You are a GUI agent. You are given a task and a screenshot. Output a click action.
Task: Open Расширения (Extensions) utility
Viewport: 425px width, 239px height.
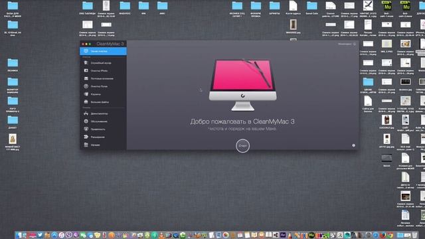pyautogui.click(x=103, y=137)
